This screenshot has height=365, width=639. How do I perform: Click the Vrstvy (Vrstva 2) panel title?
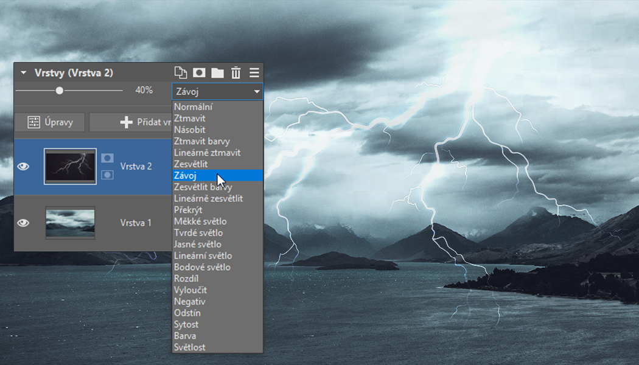coord(74,73)
